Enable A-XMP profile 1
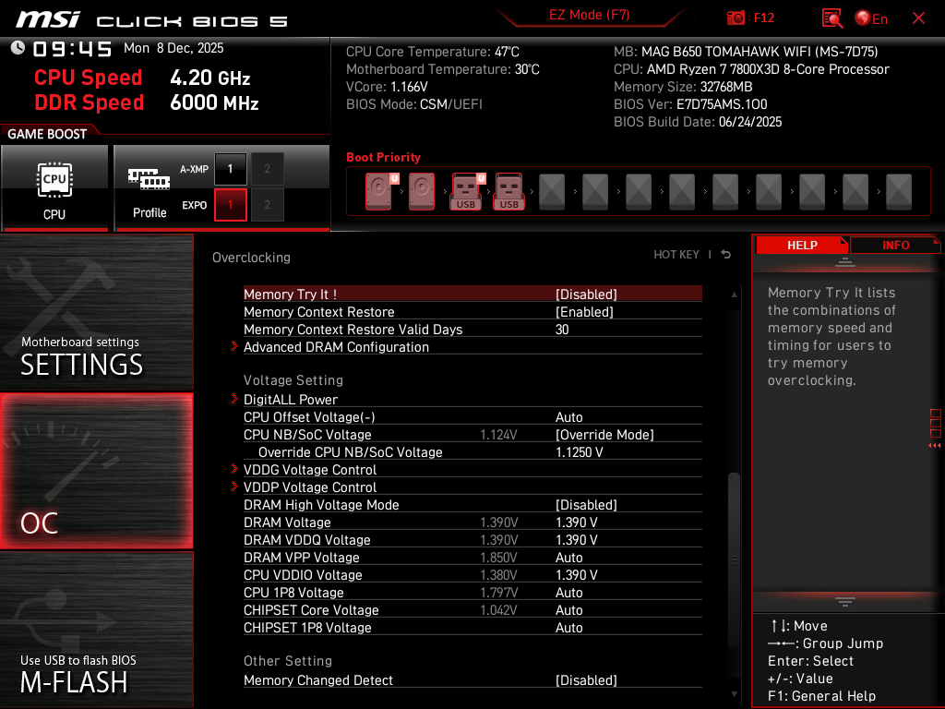Viewport: 945px width, 709px height. [x=230, y=169]
